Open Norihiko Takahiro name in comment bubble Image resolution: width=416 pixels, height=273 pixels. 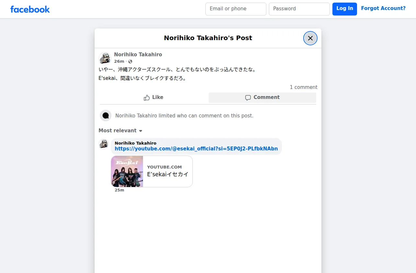[135, 143]
